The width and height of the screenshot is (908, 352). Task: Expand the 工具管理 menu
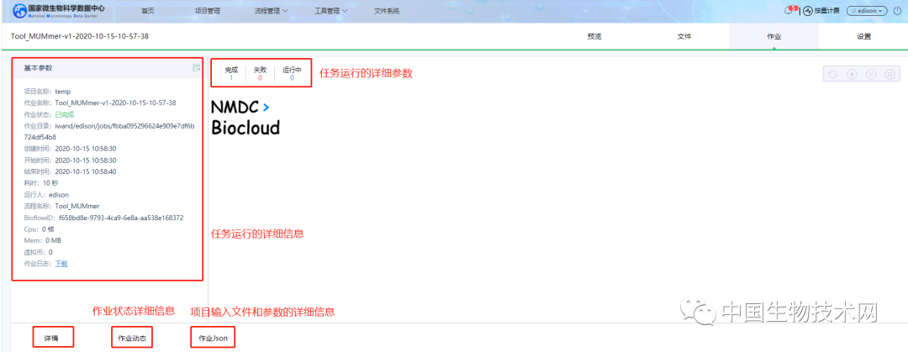tap(331, 10)
